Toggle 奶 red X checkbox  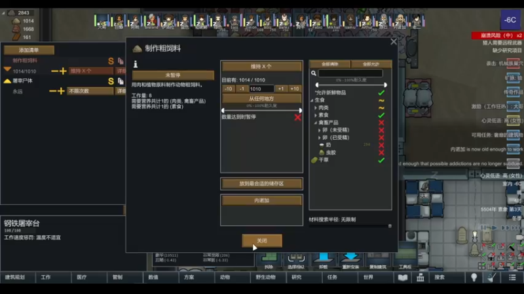pyautogui.click(x=381, y=145)
